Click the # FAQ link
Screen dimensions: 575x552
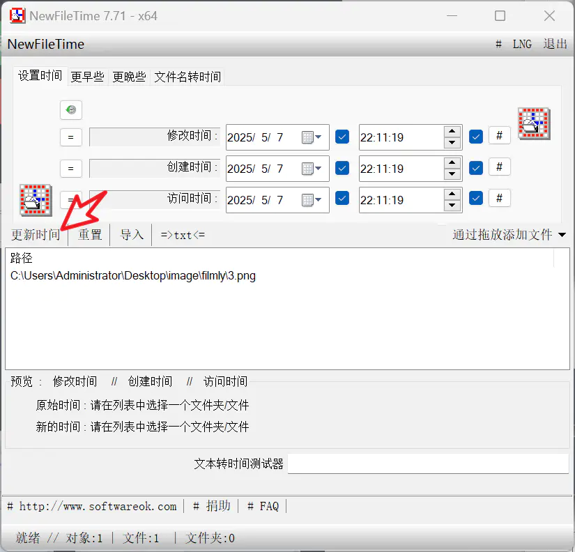coord(263,507)
